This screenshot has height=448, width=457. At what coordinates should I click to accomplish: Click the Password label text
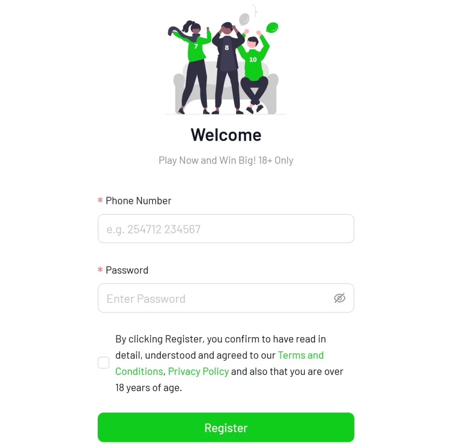point(127,270)
